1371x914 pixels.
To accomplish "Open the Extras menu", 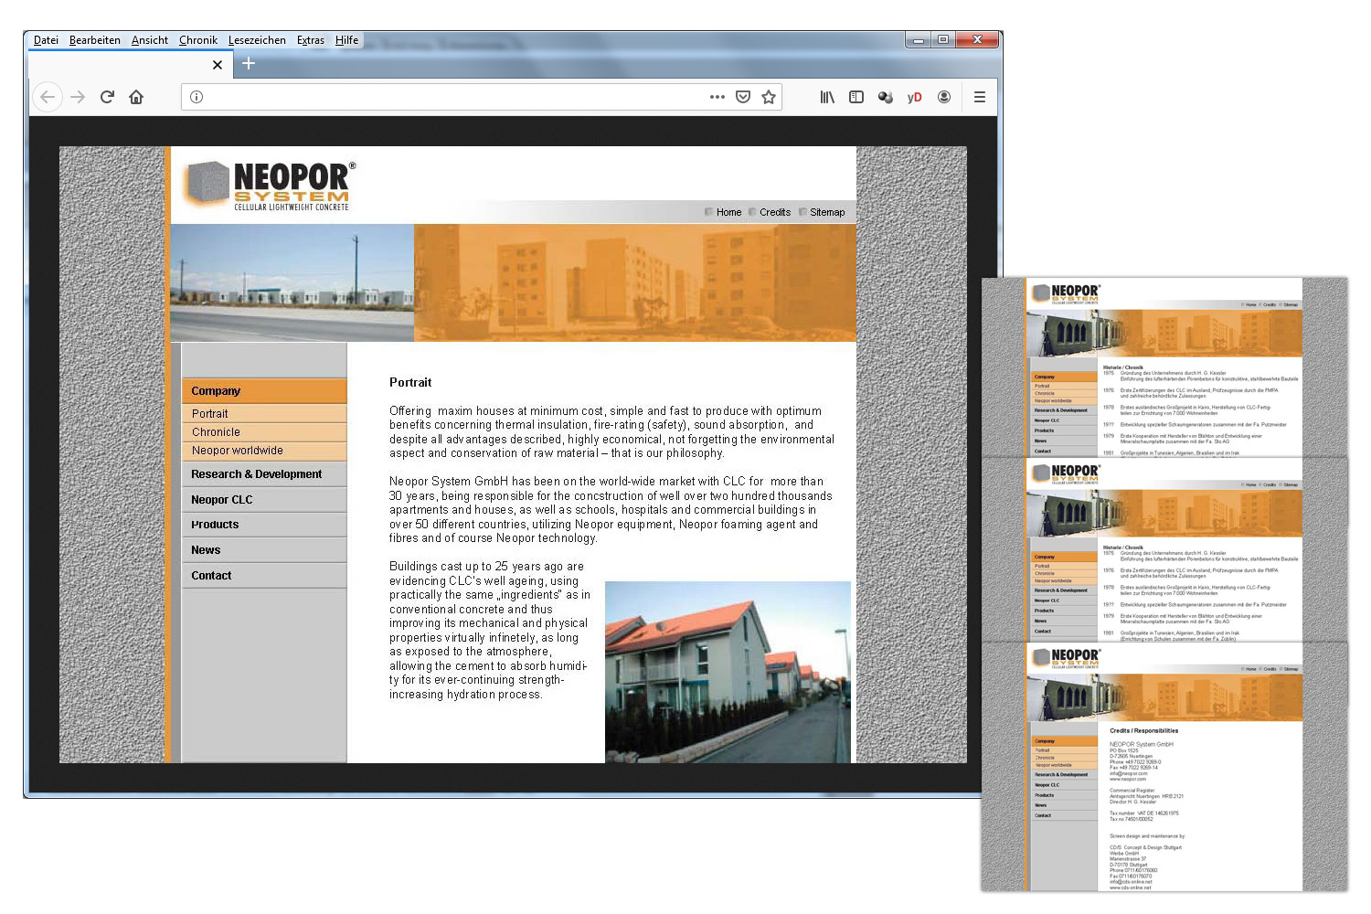I will pyautogui.click(x=311, y=39).
